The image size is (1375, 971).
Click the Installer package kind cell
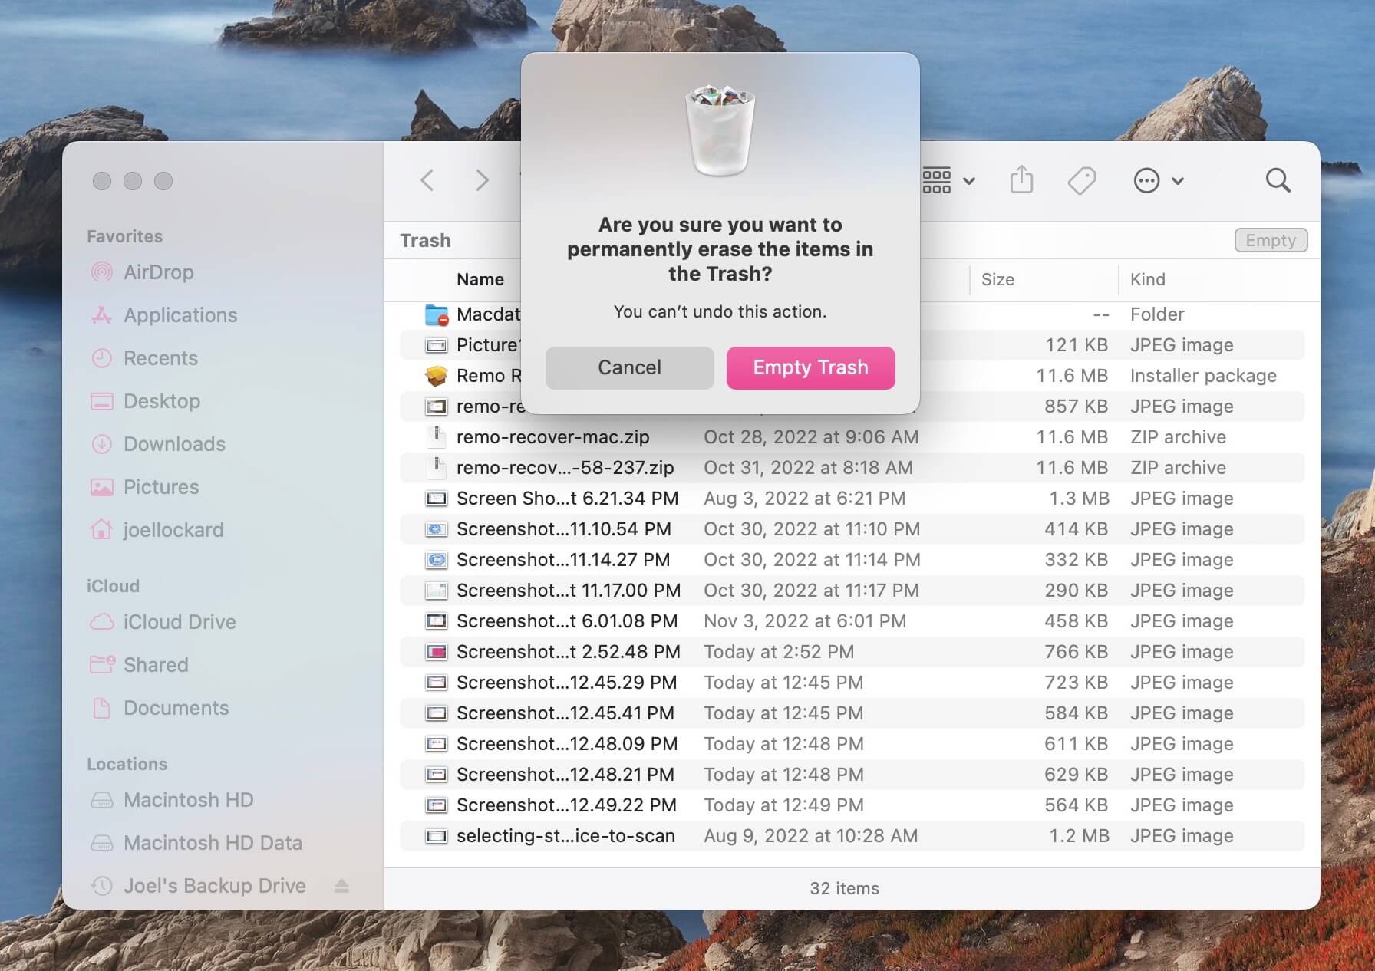pyautogui.click(x=1203, y=376)
